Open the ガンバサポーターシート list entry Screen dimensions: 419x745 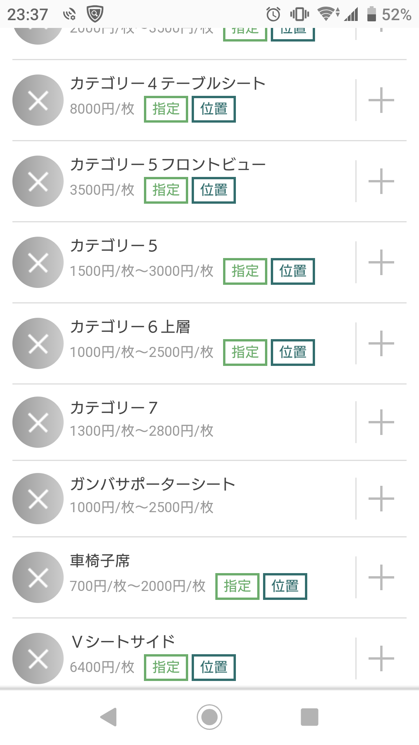(153, 485)
